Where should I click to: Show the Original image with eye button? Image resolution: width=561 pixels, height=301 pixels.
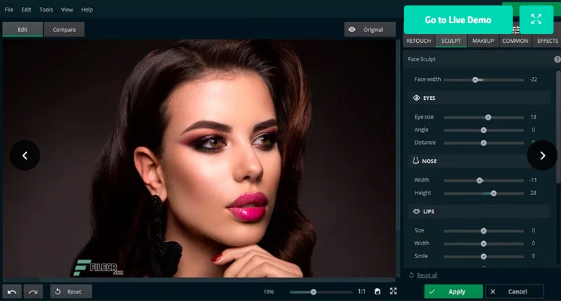pyautogui.click(x=370, y=29)
